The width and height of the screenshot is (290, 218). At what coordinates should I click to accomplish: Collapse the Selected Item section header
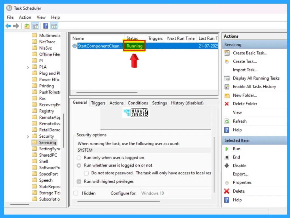point(255,140)
